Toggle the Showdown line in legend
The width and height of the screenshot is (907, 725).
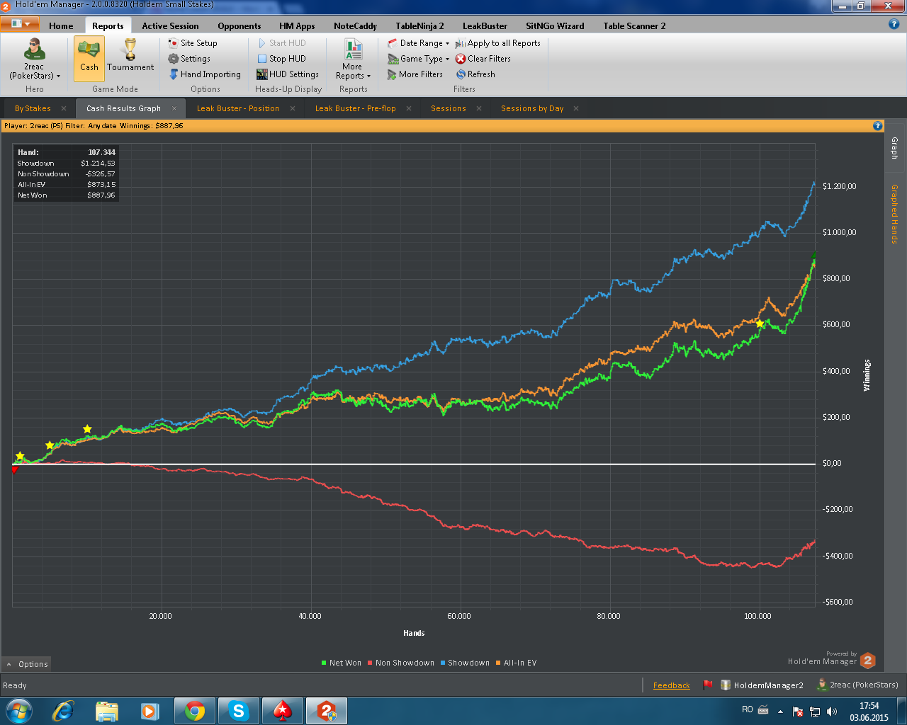465,663
